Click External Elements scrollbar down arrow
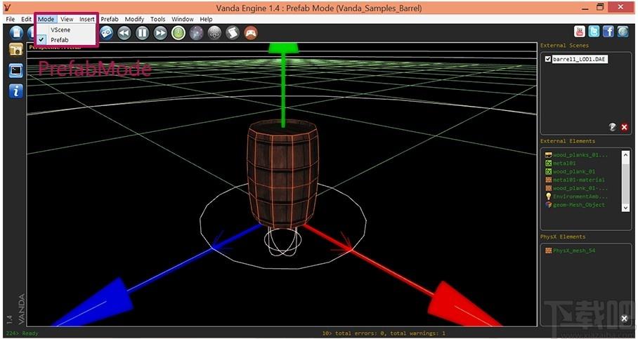The height and width of the screenshot is (339, 638). click(625, 208)
